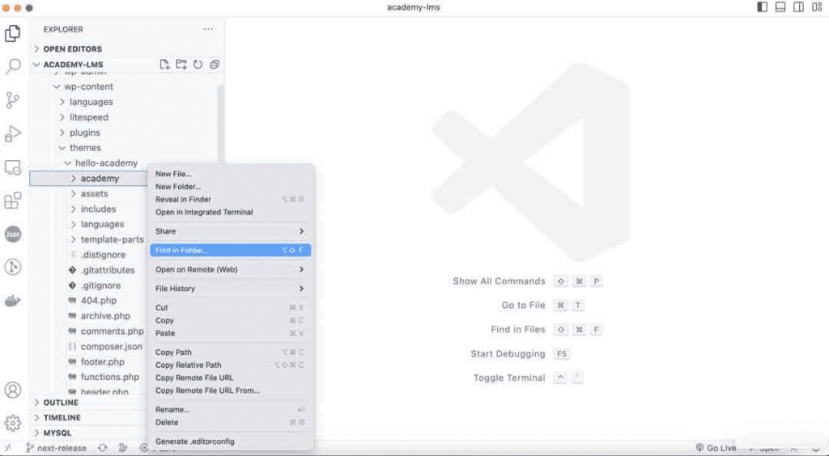829x456 pixels.
Task: Open the Docker view in activity bar
Action: pyautogui.click(x=13, y=301)
